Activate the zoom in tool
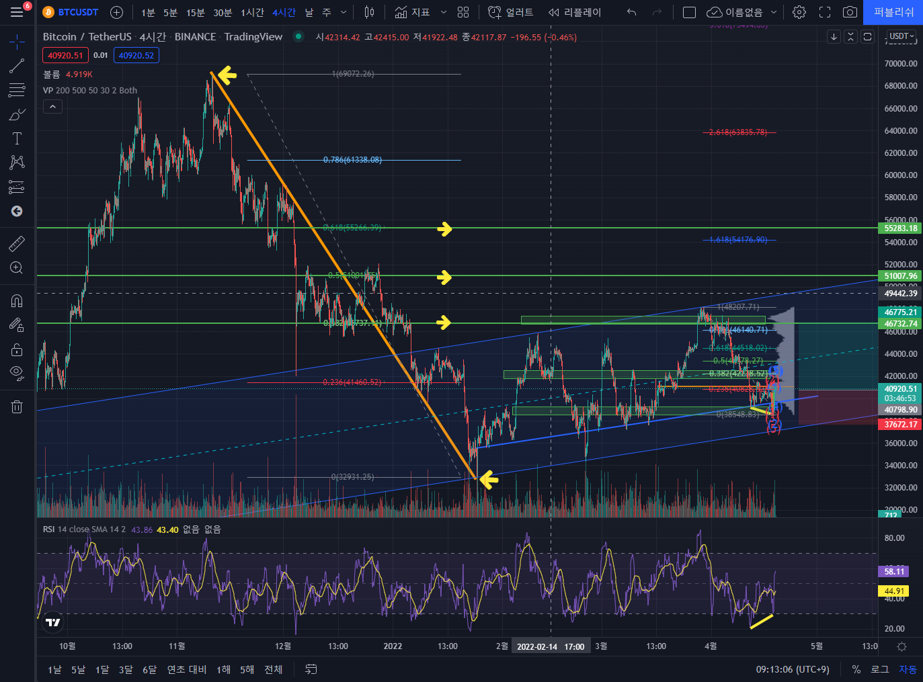 tap(17, 267)
